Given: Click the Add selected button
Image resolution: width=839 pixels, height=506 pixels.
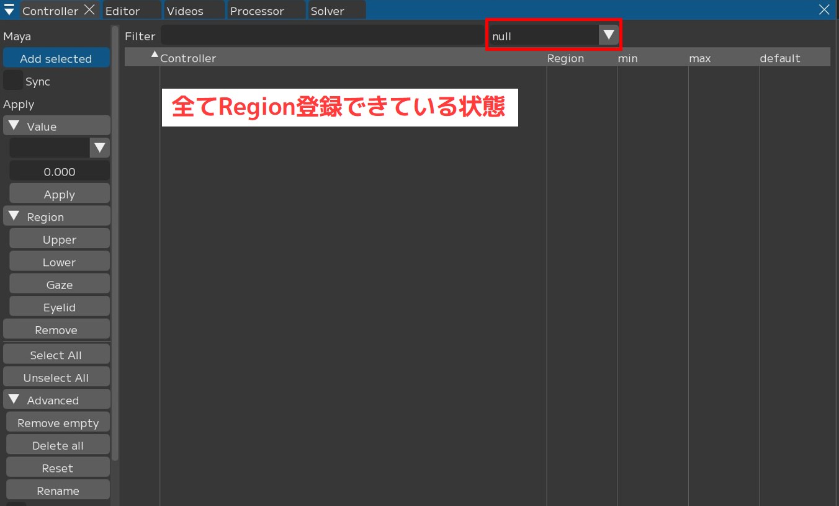Looking at the screenshot, I should tap(56, 58).
